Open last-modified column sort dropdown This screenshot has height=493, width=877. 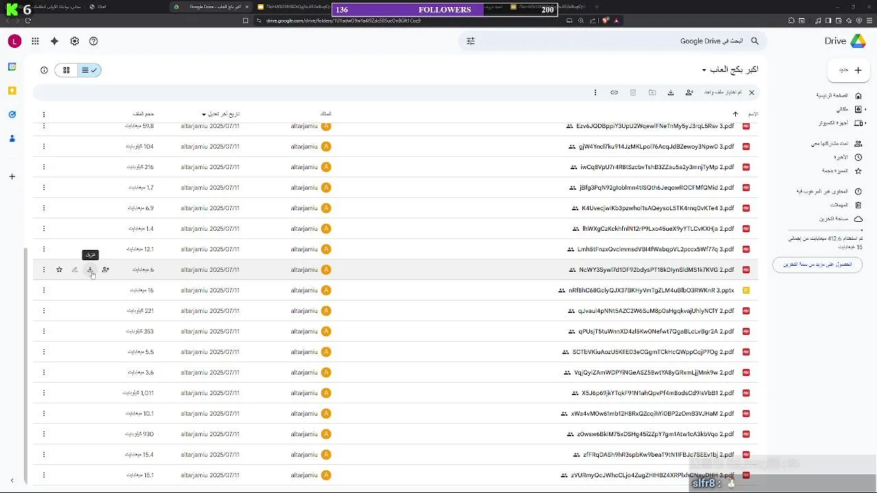[x=203, y=114]
